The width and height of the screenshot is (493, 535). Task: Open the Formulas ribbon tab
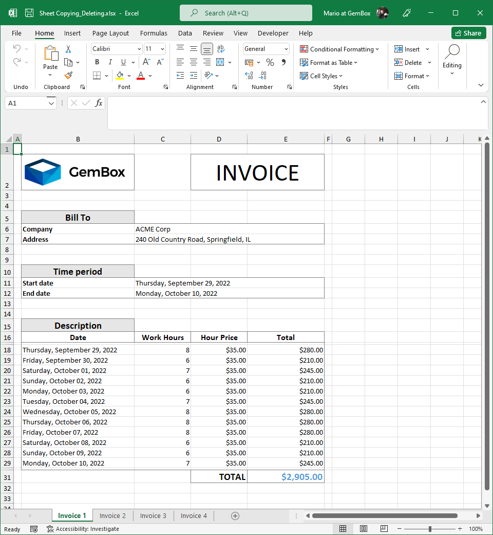[x=154, y=33]
